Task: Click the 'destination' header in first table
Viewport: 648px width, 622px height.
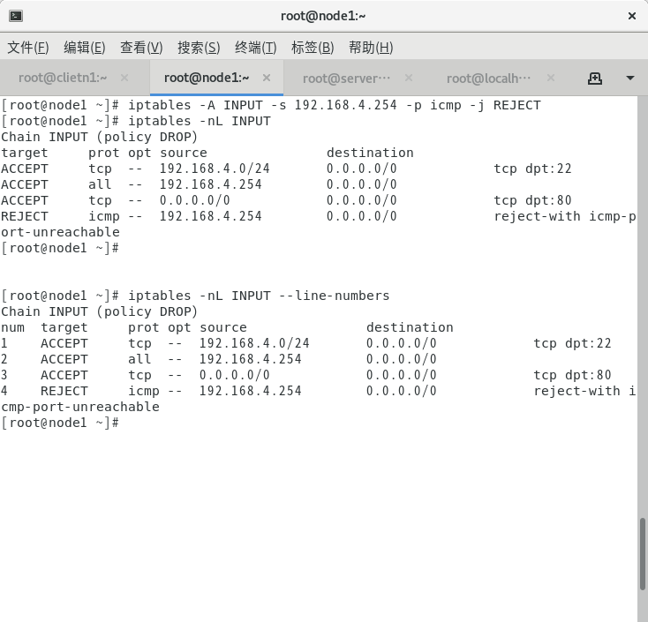Action: click(370, 153)
